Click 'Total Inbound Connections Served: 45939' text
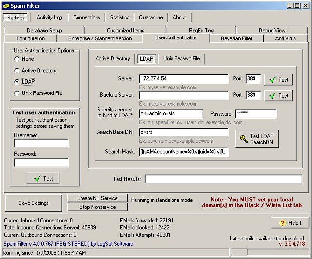Viewport: 312px width, 259px height. pos(50,227)
